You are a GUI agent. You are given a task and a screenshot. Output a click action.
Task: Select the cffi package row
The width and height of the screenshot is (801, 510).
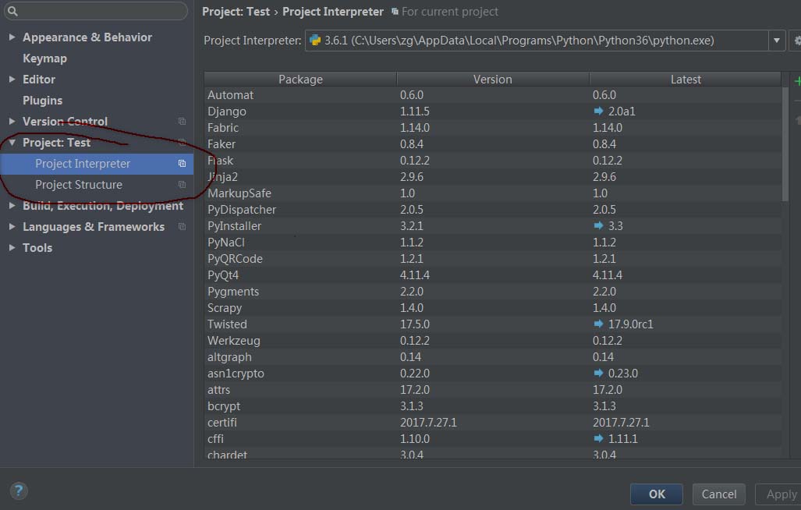click(492, 438)
